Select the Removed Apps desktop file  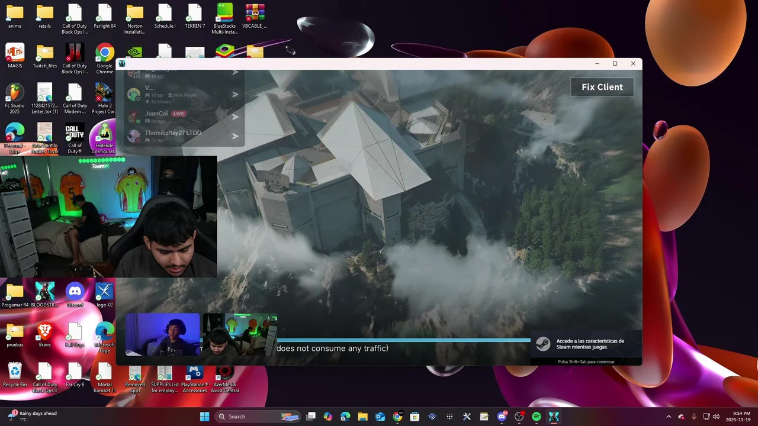click(135, 379)
